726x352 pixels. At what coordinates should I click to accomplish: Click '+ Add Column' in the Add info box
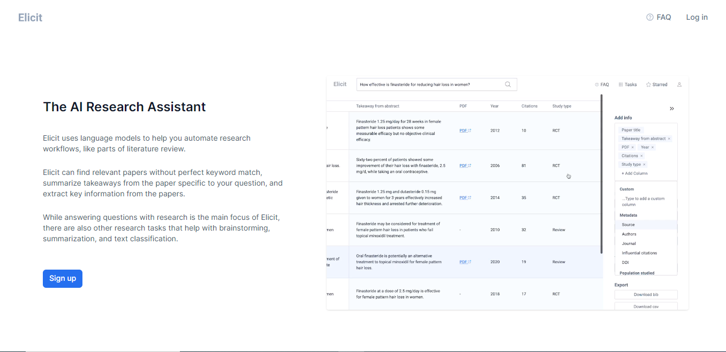click(x=634, y=173)
